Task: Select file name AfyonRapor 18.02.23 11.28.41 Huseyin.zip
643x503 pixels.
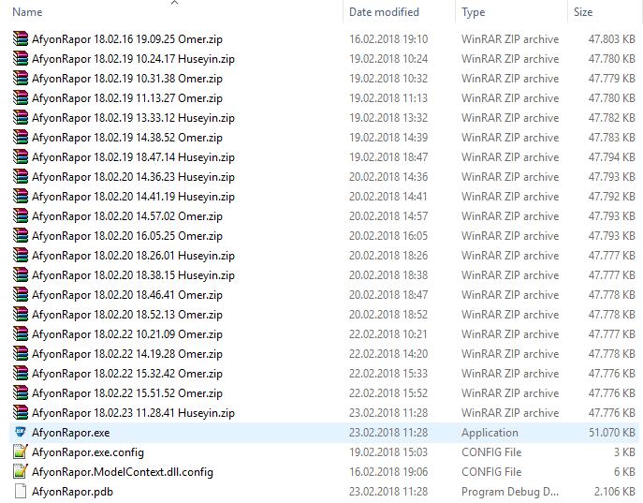Action: (x=133, y=413)
